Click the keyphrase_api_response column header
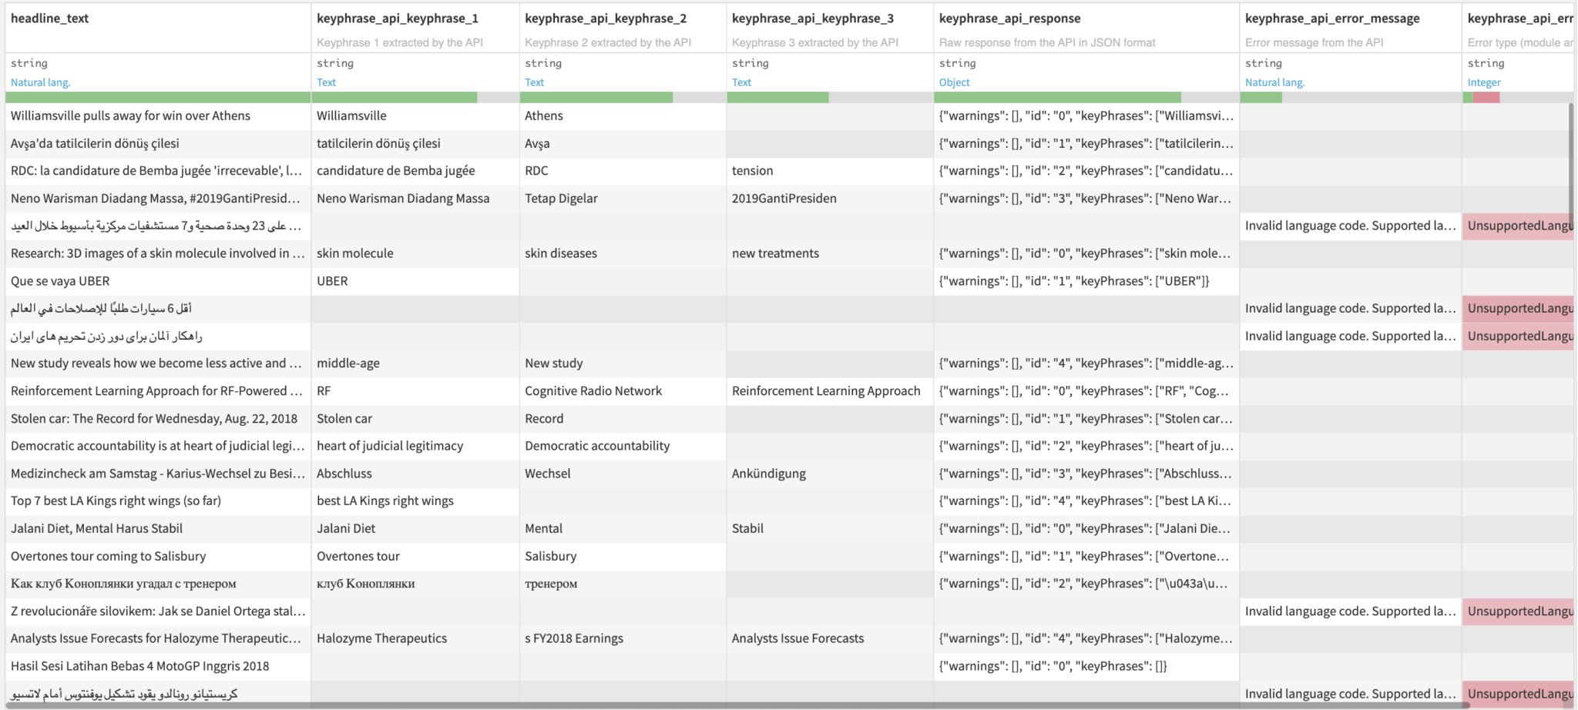The image size is (1578, 710). point(1009,18)
